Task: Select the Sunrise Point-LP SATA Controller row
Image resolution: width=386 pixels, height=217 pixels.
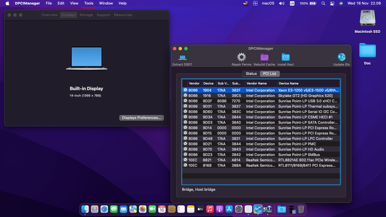Action: [x=261, y=122]
